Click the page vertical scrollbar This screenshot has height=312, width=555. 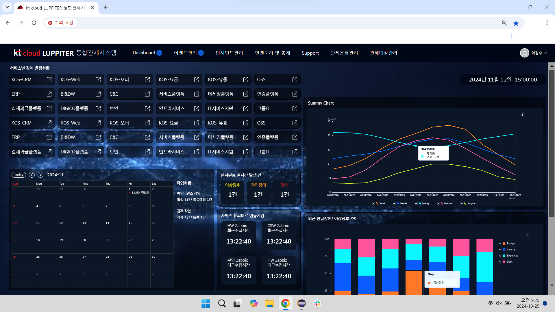click(552, 144)
